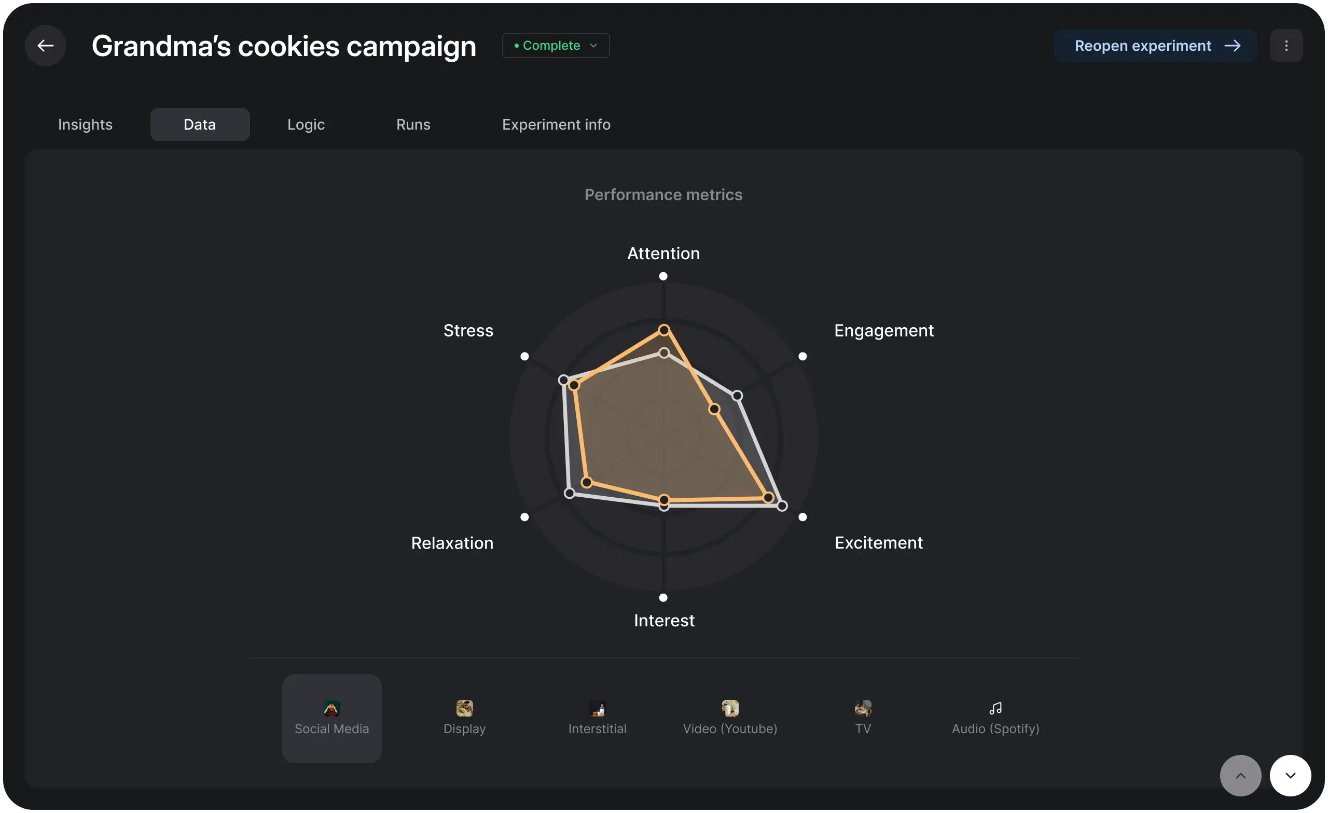Select the Video (Youtube) channel icon
The image size is (1328, 813).
[x=730, y=708]
